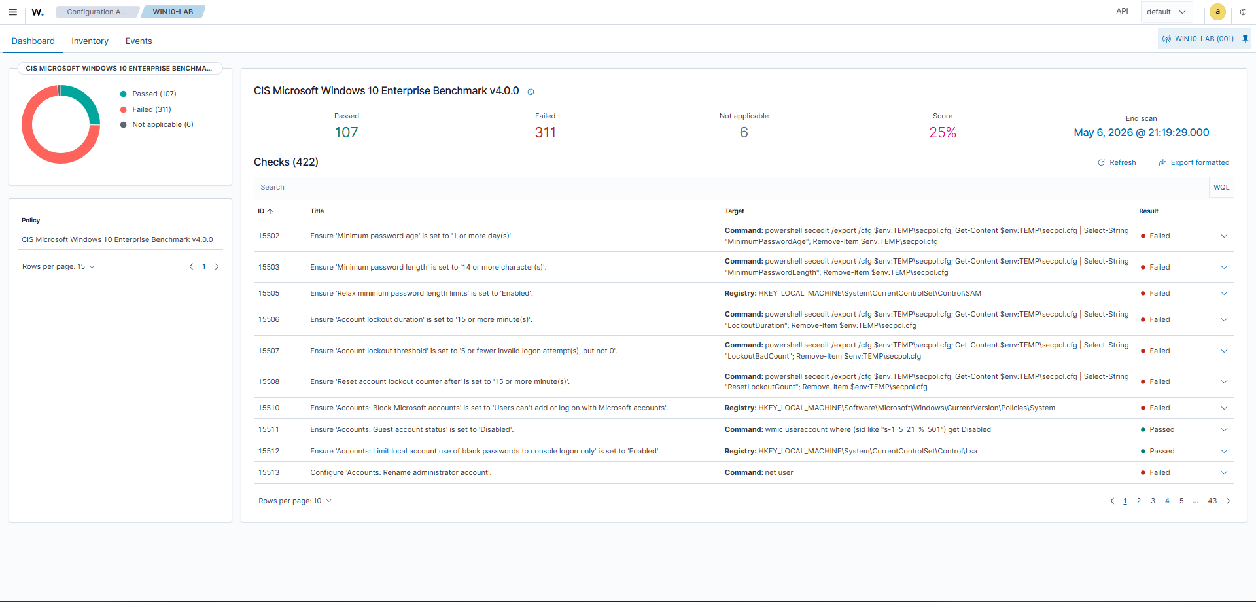Screen dimensions: 1256x602
Task: Switch to the Events tab
Action: click(139, 41)
